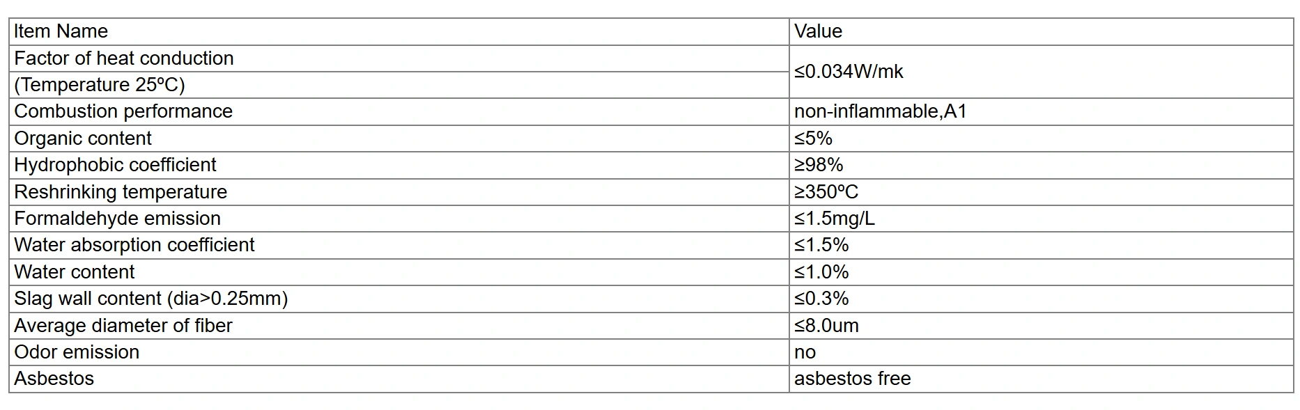The width and height of the screenshot is (1300, 410).
Task: Click the '≤8.0um' fiber diameter value
Action: pos(826,326)
